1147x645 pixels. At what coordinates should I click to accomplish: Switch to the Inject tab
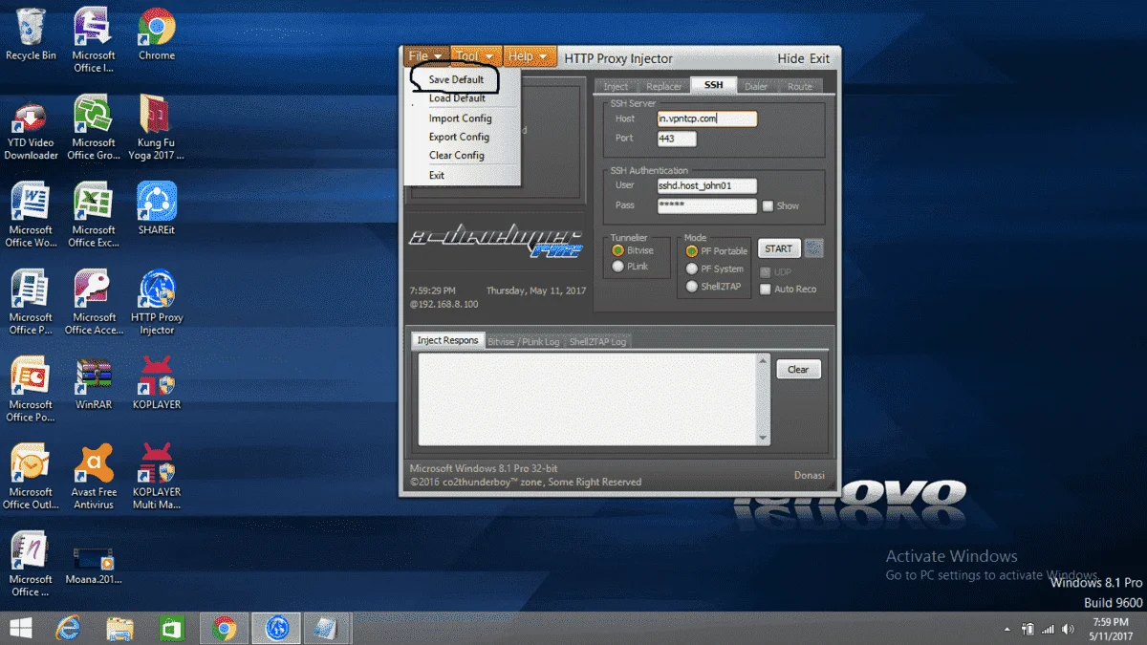(616, 86)
